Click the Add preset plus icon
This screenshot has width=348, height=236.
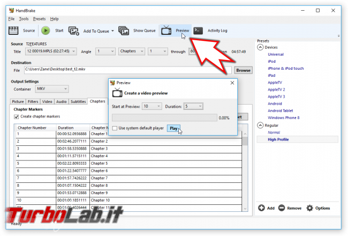(x=261, y=208)
